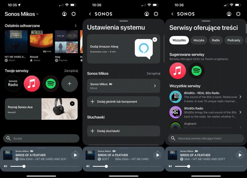Screen dimensions: 247x178
Task: Select the Radio filter tab
Action: (216, 40)
